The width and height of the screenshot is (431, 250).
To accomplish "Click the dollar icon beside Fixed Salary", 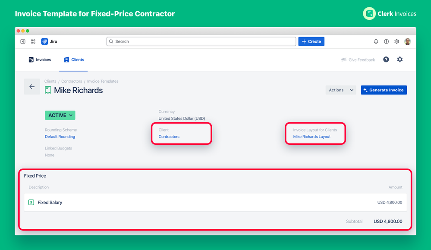I will (x=31, y=202).
